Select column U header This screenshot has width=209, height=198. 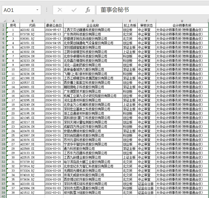(x=182, y=21)
